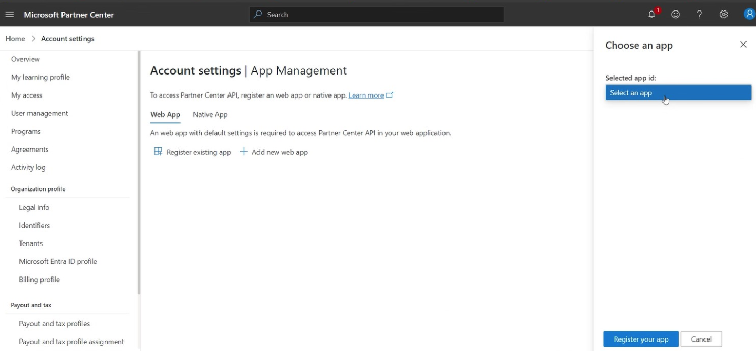Viewport: 756px width, 351px height.
Task: Open Programs in the sidebar
Action: point(26,131)
